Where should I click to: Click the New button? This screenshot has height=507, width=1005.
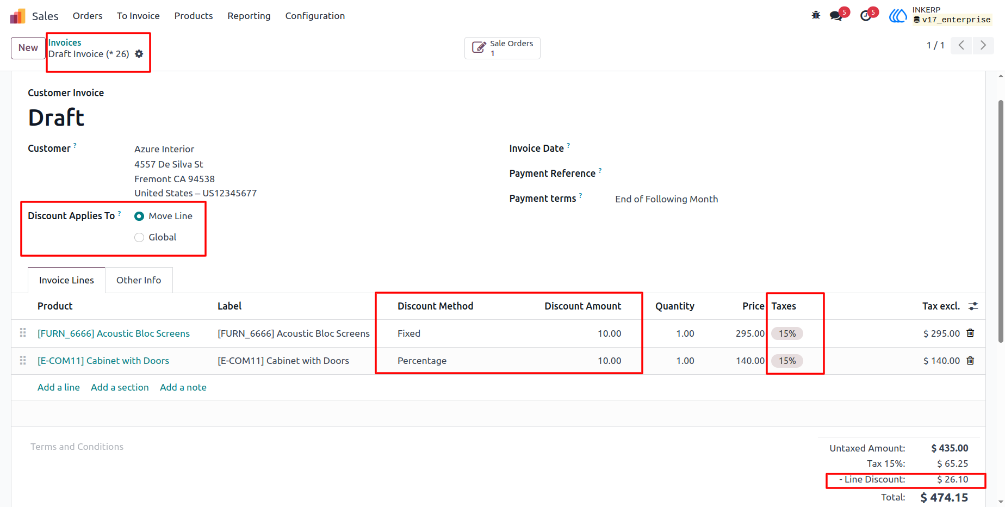(28, 48)
